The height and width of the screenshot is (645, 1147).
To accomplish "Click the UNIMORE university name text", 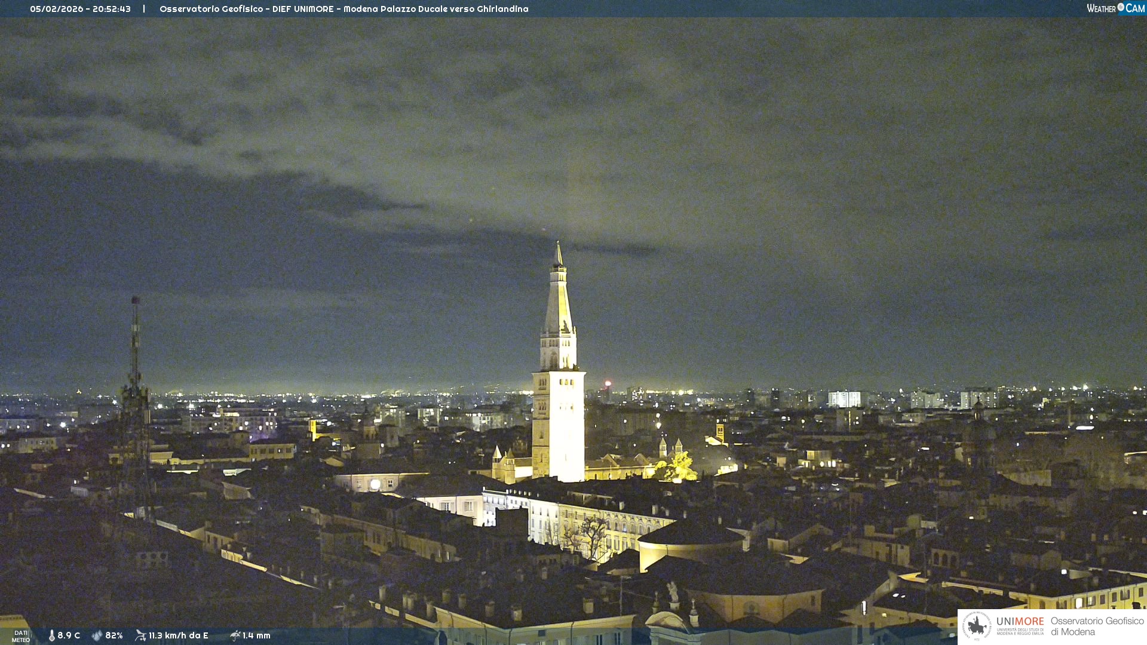I will pyautogui.click(x=1020, y=622).
